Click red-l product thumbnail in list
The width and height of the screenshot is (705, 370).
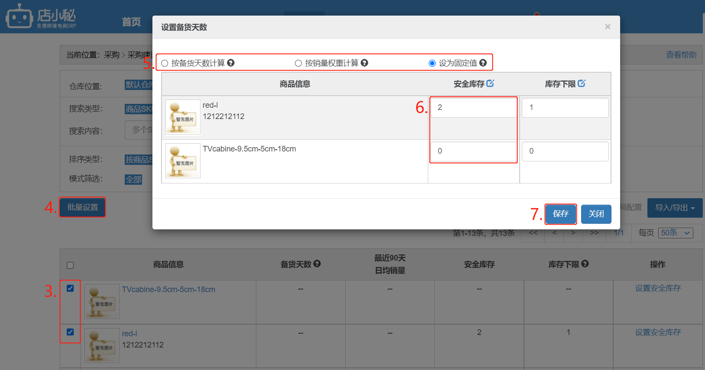click(x=102, y=345)
